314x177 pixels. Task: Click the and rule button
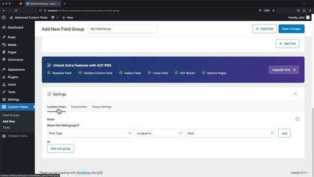285,133
